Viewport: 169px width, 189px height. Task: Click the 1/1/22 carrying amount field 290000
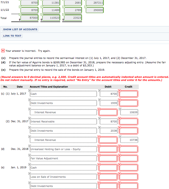[95, 10]
